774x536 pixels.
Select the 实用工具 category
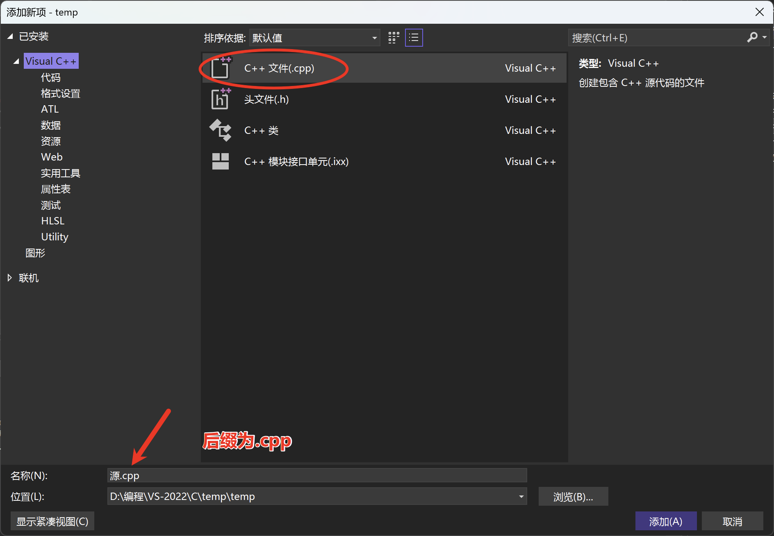[61, 173]
